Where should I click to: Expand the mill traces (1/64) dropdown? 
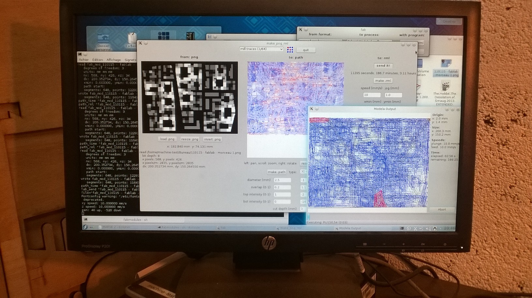click(x=261, y=49)
